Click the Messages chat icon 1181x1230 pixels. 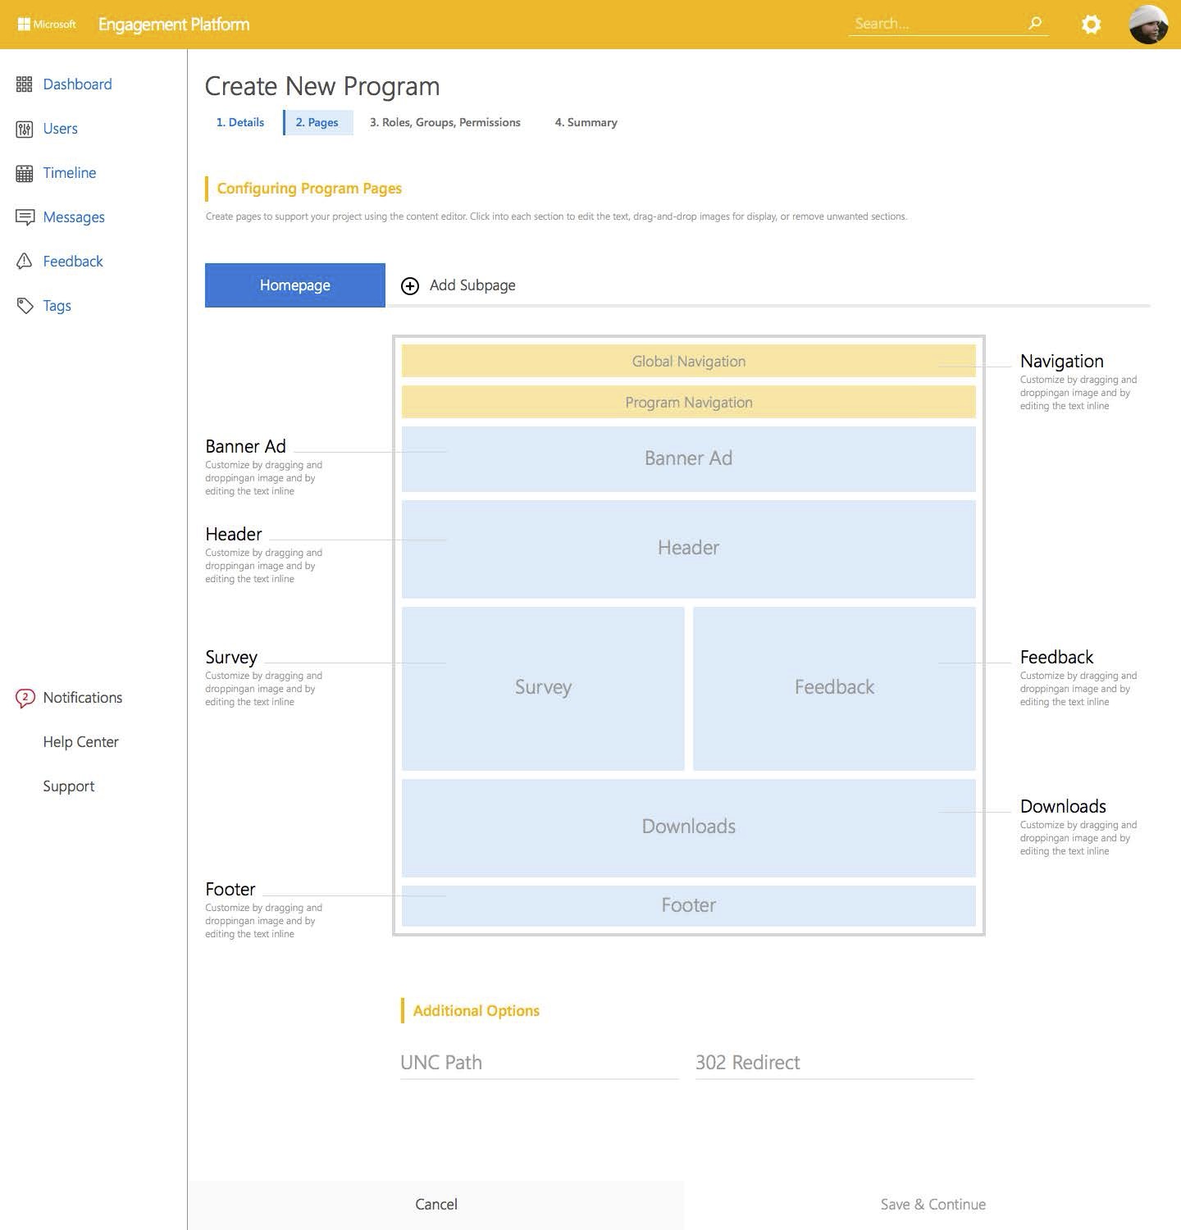point(25,217)
